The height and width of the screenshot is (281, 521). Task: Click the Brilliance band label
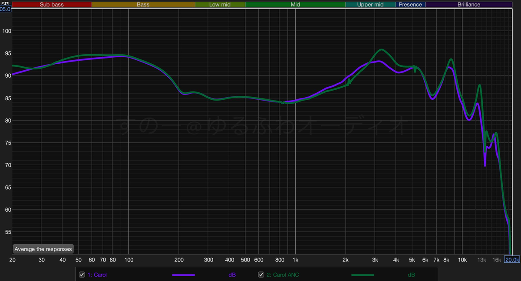click(x=469, y=5)
